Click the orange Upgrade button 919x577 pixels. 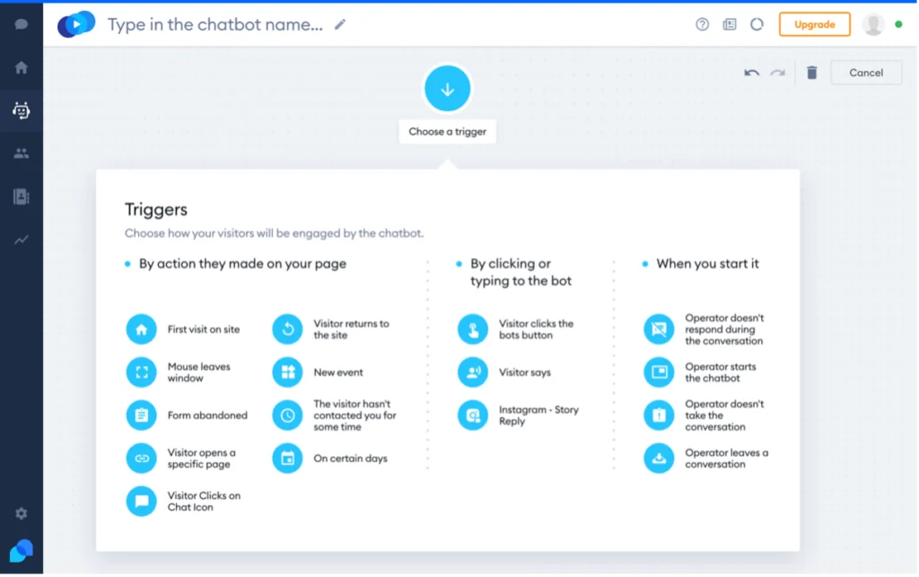tap(814, 24)
